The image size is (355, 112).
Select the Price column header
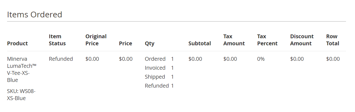[125, 43]
